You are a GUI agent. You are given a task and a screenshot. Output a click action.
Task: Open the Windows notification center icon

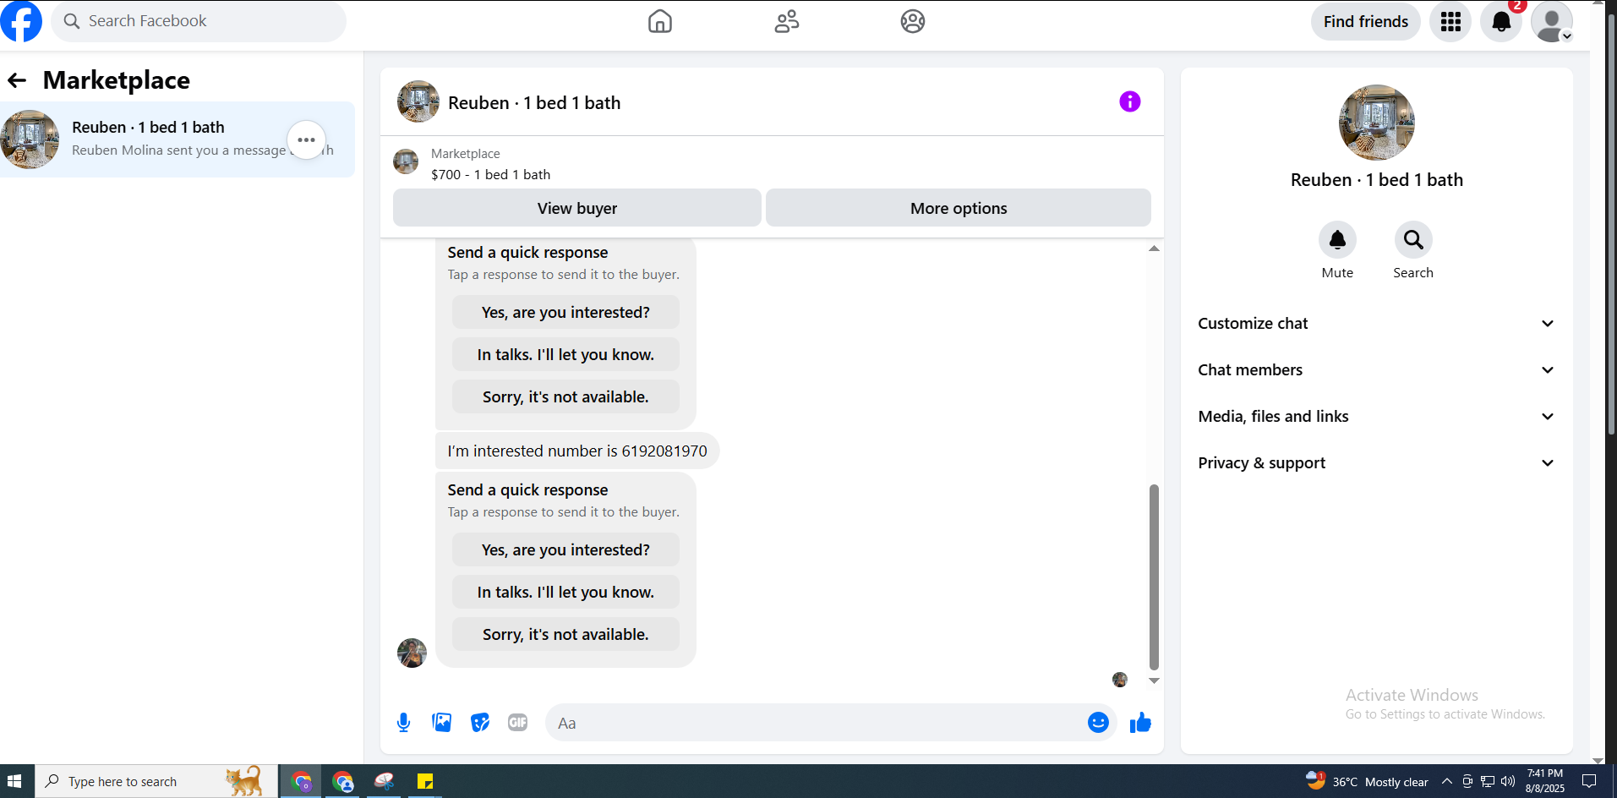coord(1589,781)
